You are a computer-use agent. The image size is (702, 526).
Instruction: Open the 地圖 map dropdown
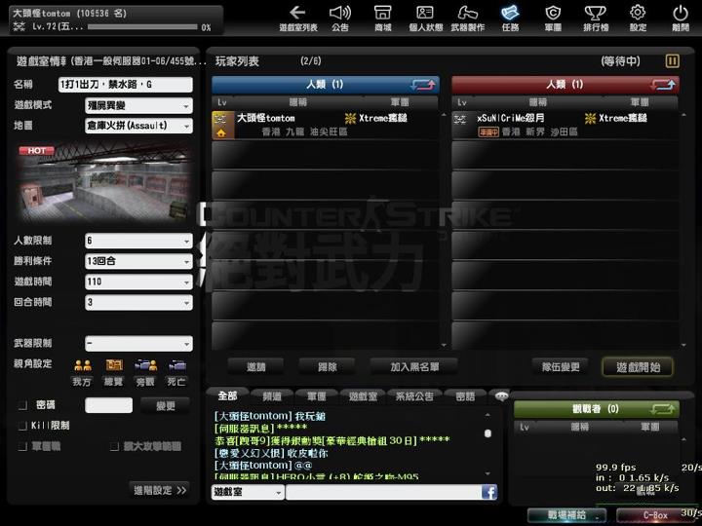pyautogui.click(x=138, y=126)
